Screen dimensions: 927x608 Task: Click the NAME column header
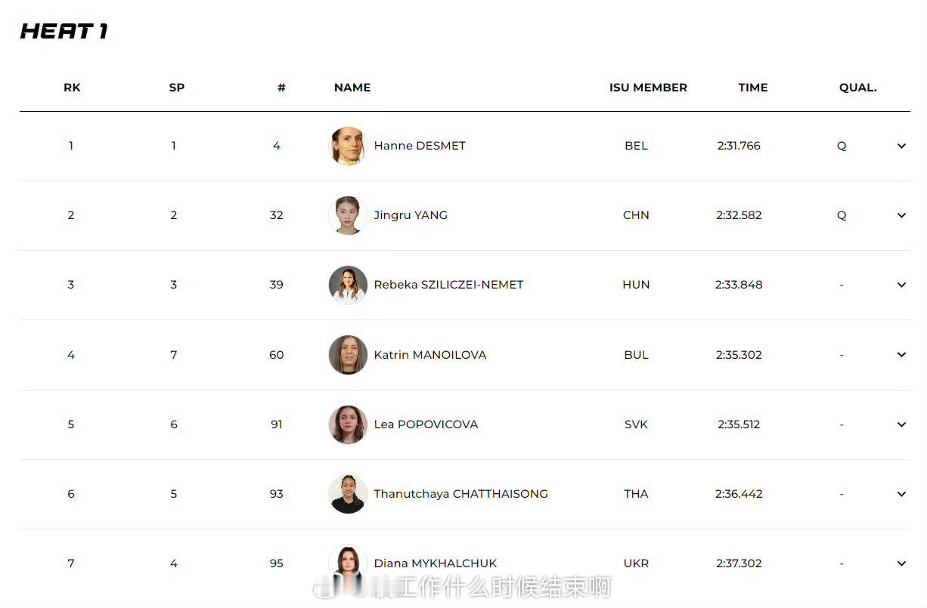click(352, 88)
